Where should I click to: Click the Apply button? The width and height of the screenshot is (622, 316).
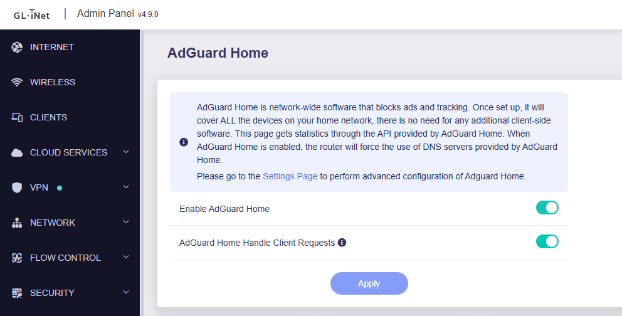pos(369,283)
